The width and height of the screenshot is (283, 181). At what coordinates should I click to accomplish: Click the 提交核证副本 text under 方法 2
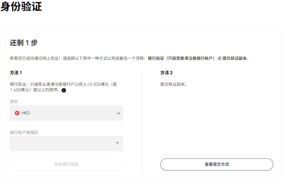pos(173,84)
